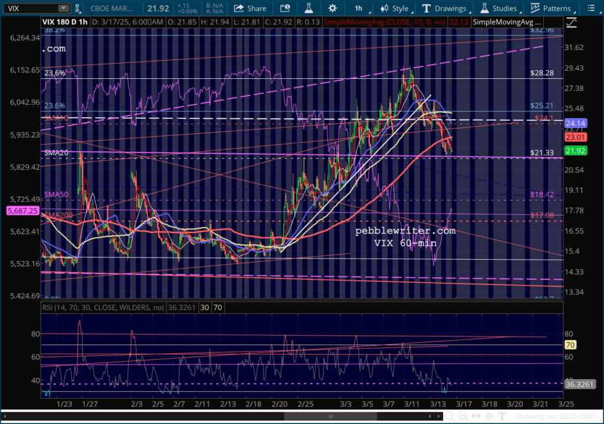Expand the 1h timeframe selector

(359, 8)
